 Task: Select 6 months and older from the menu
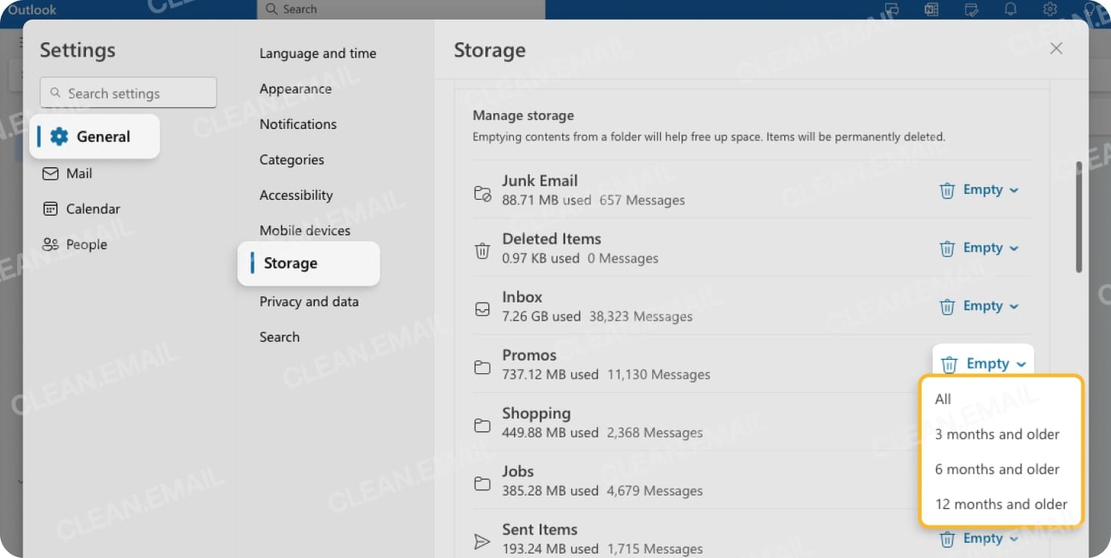pyautogui.click(x=997, y=469)
